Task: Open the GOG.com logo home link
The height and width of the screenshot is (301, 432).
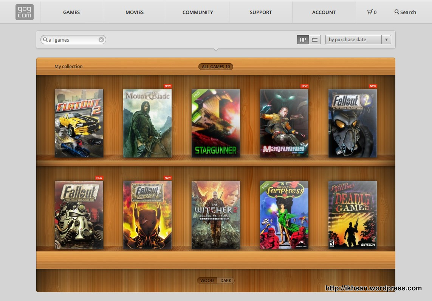Action: 25,12
